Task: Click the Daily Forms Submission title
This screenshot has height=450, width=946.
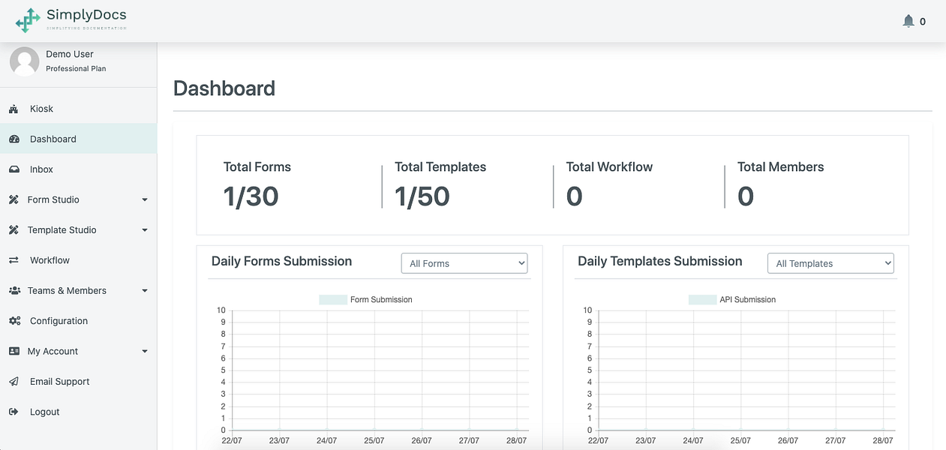Action: click(281, 261)
